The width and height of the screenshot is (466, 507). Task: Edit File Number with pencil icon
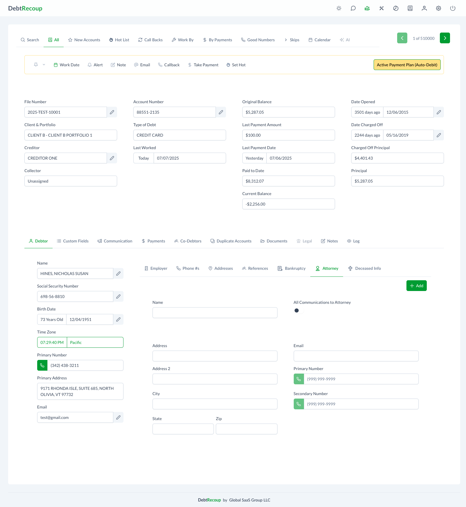(112, 112)
